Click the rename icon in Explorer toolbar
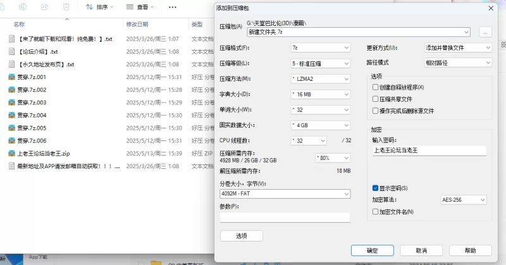This screenshot has width=506, height=265. pyautogui.click(x=23, y=7)
